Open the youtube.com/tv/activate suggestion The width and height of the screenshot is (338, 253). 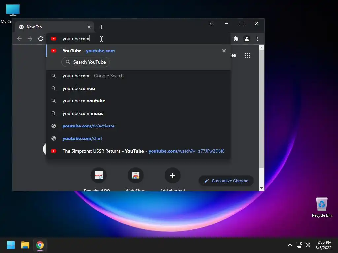138,126
